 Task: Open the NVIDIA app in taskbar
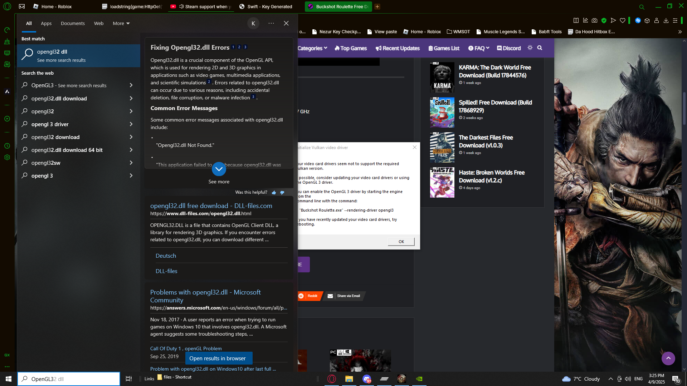click(419, 379)
